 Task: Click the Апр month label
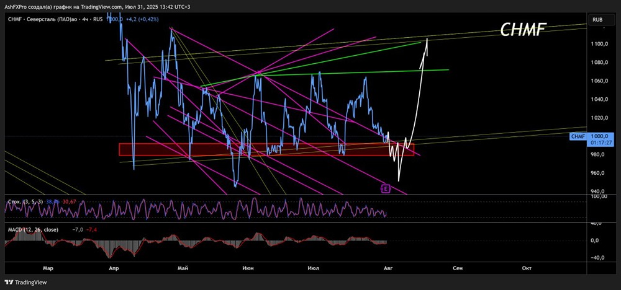(x=114, y=268)
